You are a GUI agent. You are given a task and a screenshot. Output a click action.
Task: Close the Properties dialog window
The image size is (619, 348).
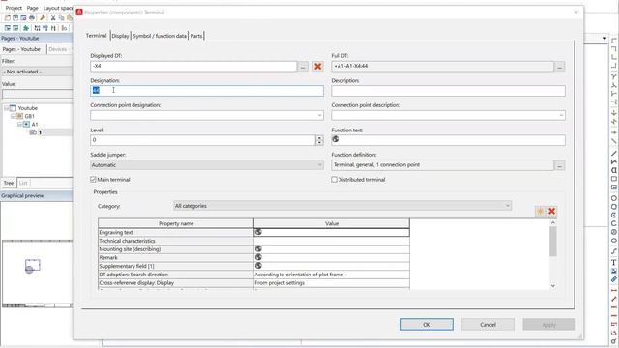tap(576, 13)
